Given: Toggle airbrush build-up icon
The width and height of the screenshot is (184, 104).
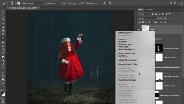Looking at the screenshot, I should pos(83,3).
